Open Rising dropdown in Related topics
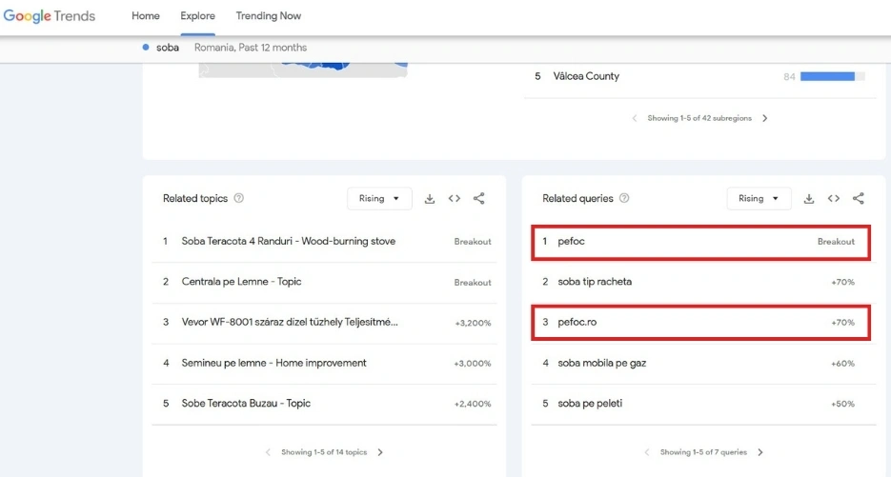891x477 pixels. [x=379, y=199]
